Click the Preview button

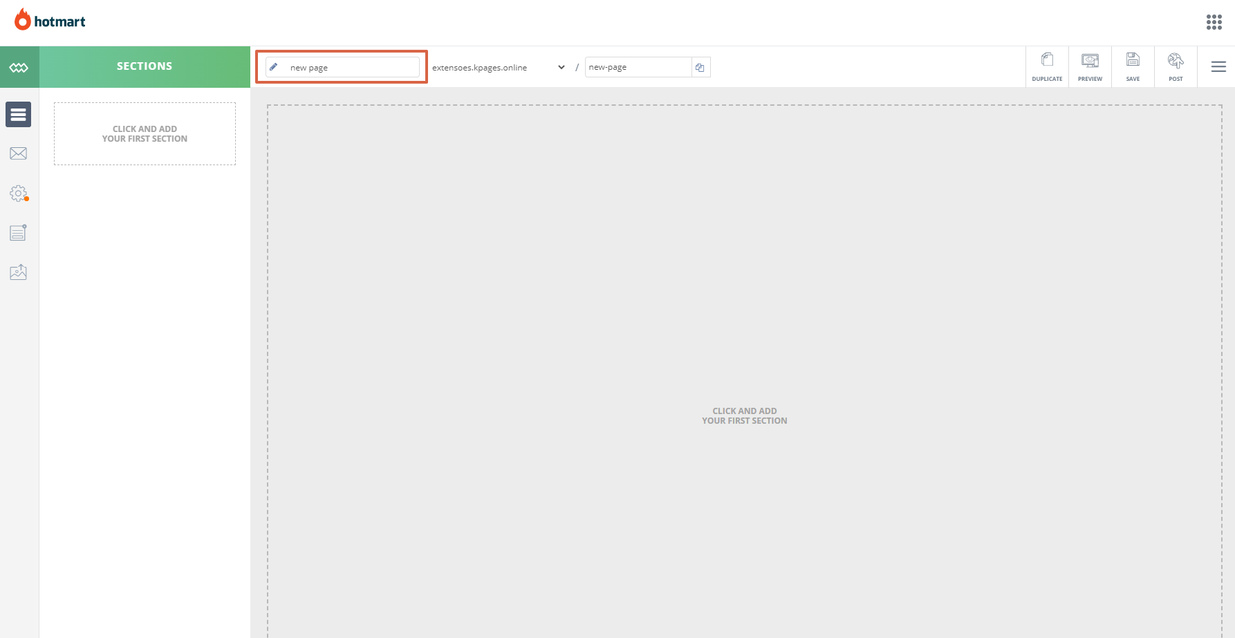click(1090, 67)
